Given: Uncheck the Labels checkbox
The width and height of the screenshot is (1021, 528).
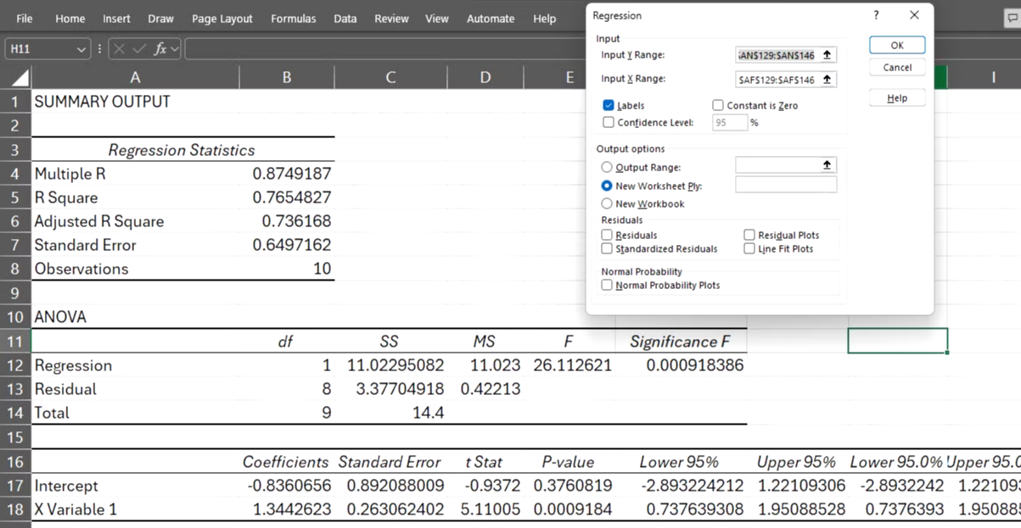Looking at the screenshot, I should [609, 106].
